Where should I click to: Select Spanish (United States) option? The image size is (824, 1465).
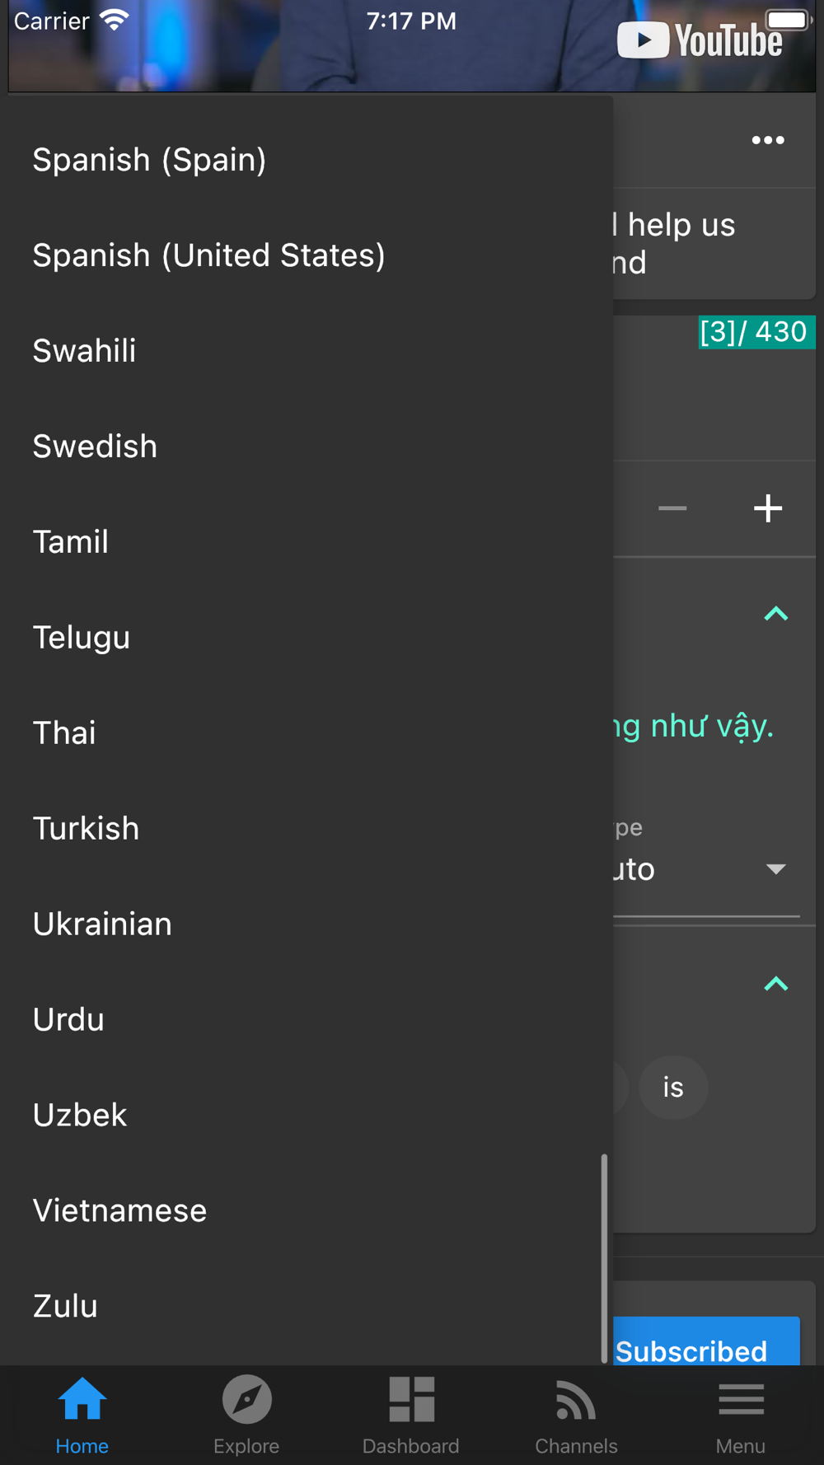[209, 255]
